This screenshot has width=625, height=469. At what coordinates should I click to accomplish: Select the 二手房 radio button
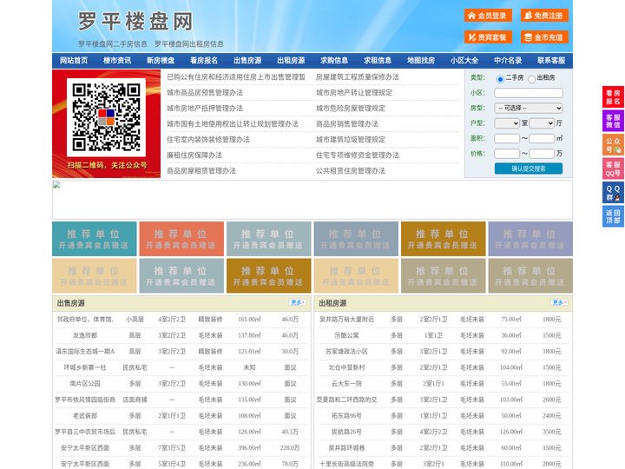[x=500, y=79]
